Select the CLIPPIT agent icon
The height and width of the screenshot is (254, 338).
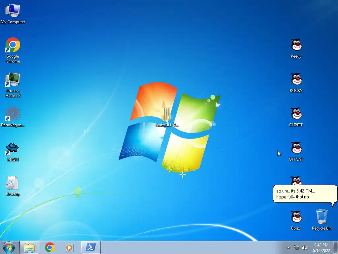[296, 117]
